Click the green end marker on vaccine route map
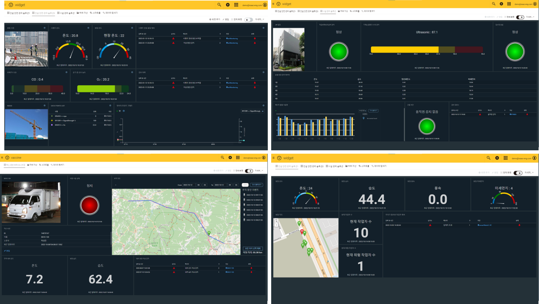Image resolution: width=539 pixels, height=304 pixels. pos(209,233)
